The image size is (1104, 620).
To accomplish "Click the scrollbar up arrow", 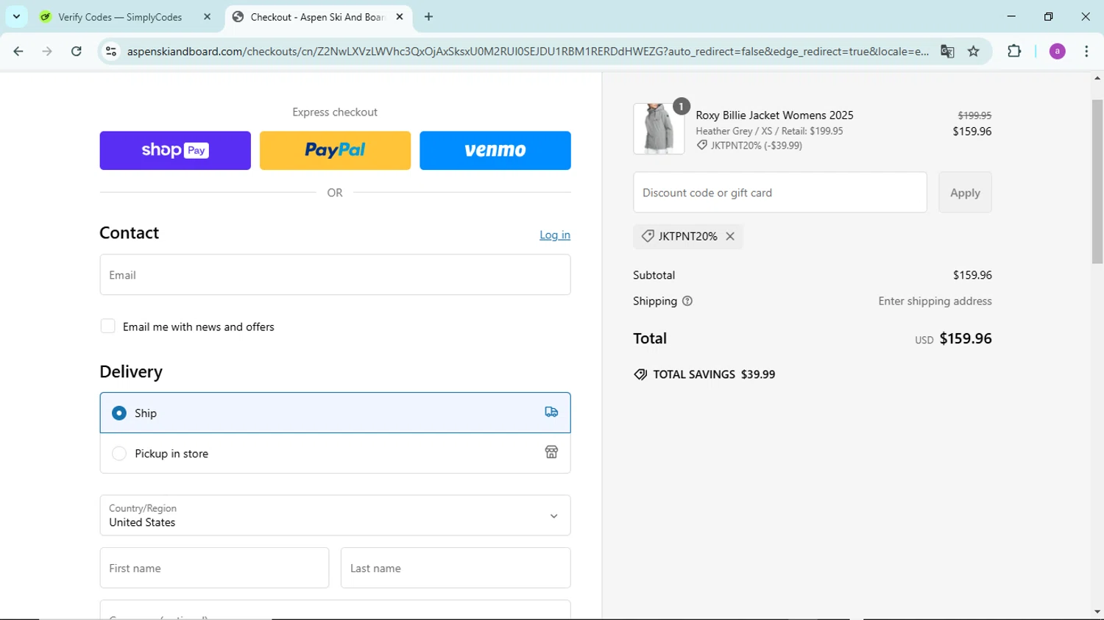I will pyautogui.click(x=1097, y=79).
